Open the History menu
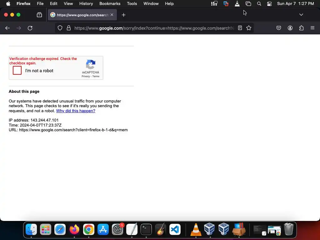The image size is (320, 240). [86, 4]
